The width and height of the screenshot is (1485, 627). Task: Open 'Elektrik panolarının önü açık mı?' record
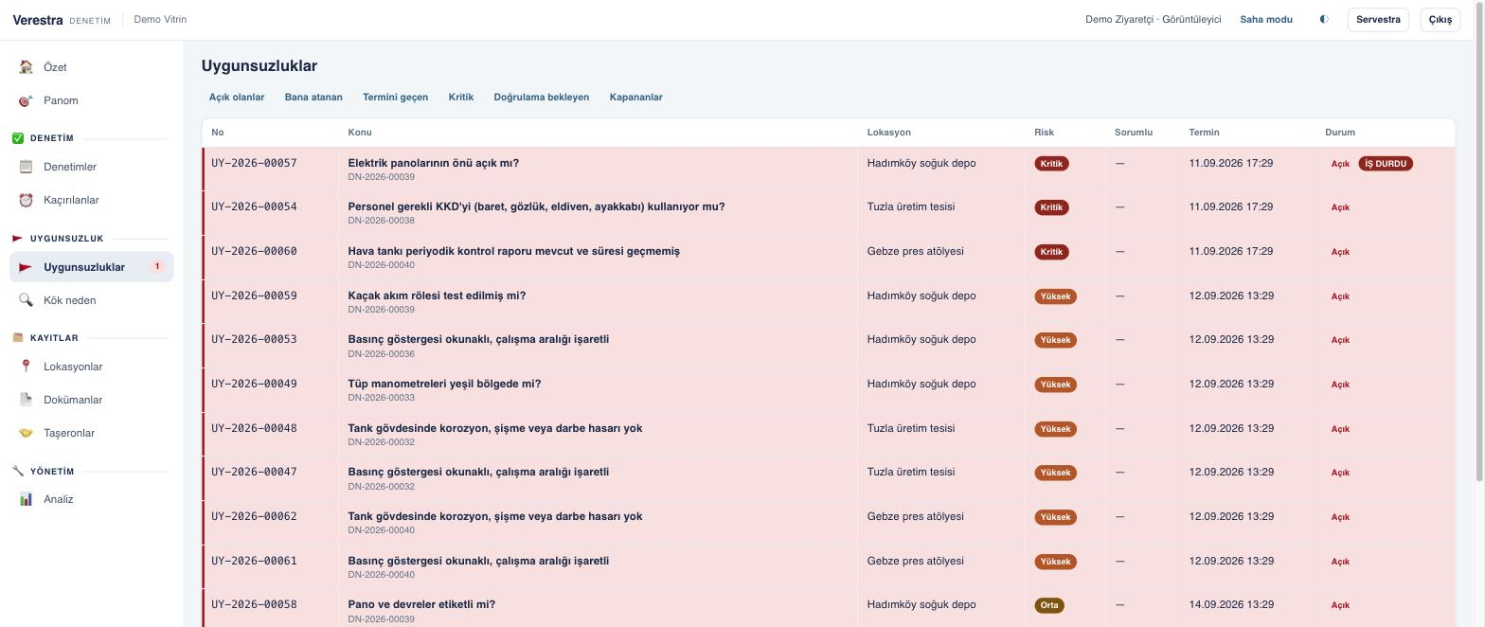click(x=433, y=163)
